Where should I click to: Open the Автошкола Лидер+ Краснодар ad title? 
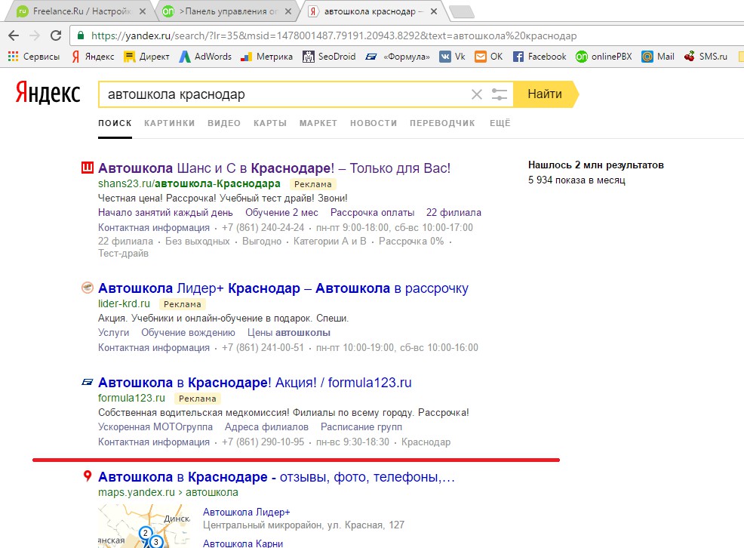click(283, 288)
